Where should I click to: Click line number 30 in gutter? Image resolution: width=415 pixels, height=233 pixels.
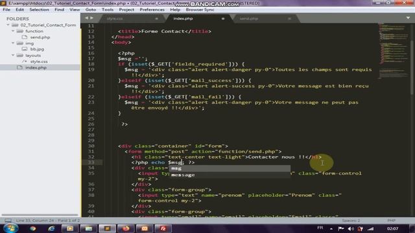coord(91,146)
